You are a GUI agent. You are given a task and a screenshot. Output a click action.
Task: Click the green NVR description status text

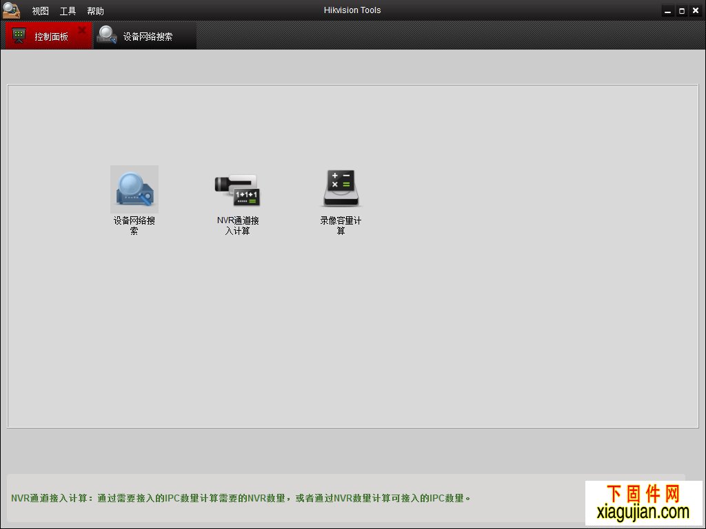(x=241, y=498)
